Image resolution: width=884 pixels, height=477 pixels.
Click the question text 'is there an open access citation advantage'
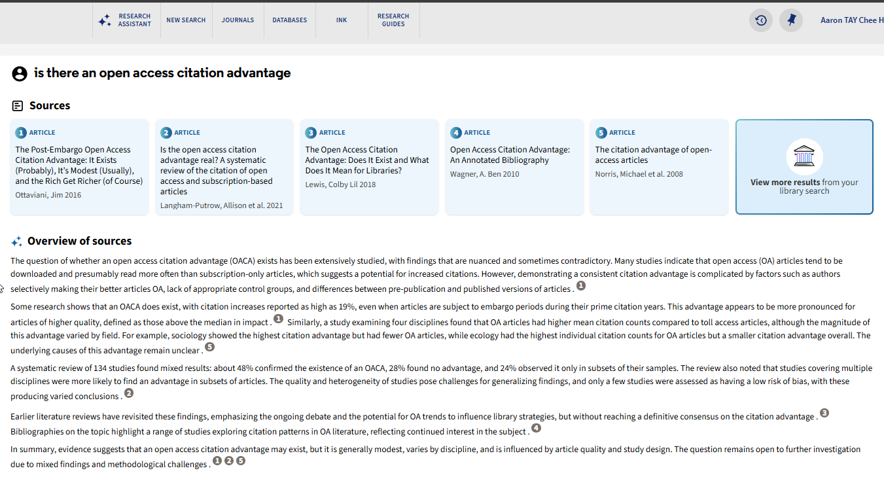click(x=162, y=73)
